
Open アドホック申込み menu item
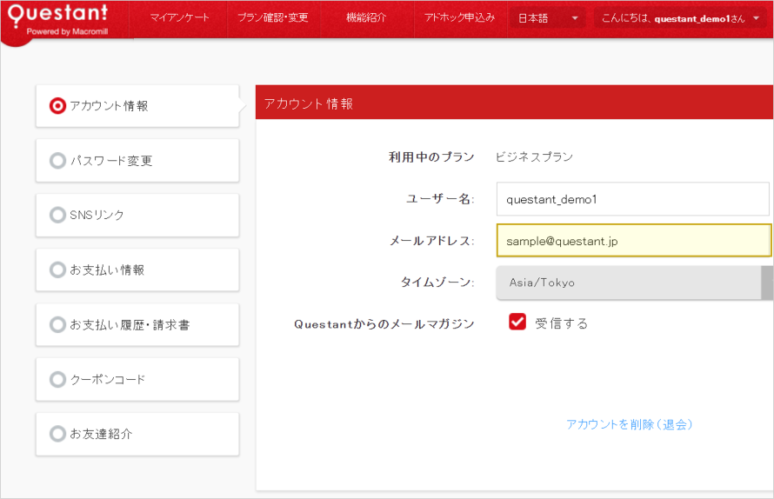(x=459, y=18)
